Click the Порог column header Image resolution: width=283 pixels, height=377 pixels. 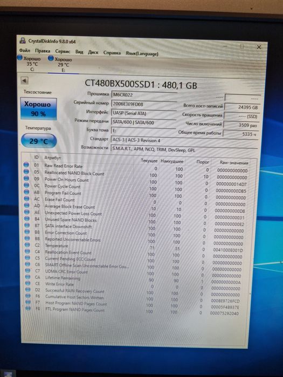[x=203, y=162]
